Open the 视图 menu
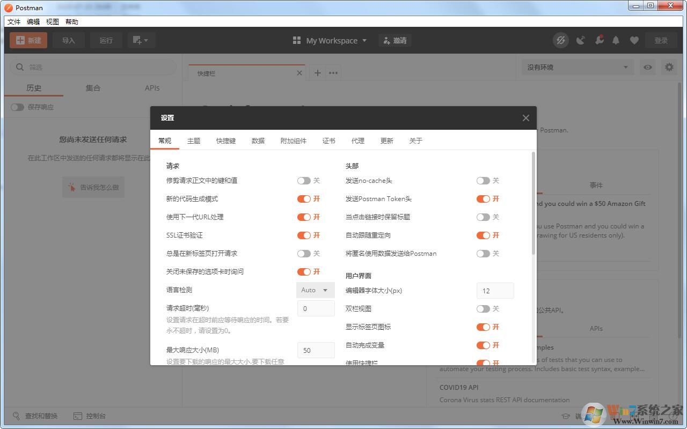The image size is (687, 429). [52, 21]
